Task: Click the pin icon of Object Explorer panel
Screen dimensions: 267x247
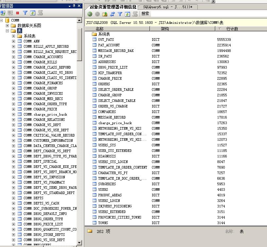Action: pyautogui.click(x=74, y=6)
